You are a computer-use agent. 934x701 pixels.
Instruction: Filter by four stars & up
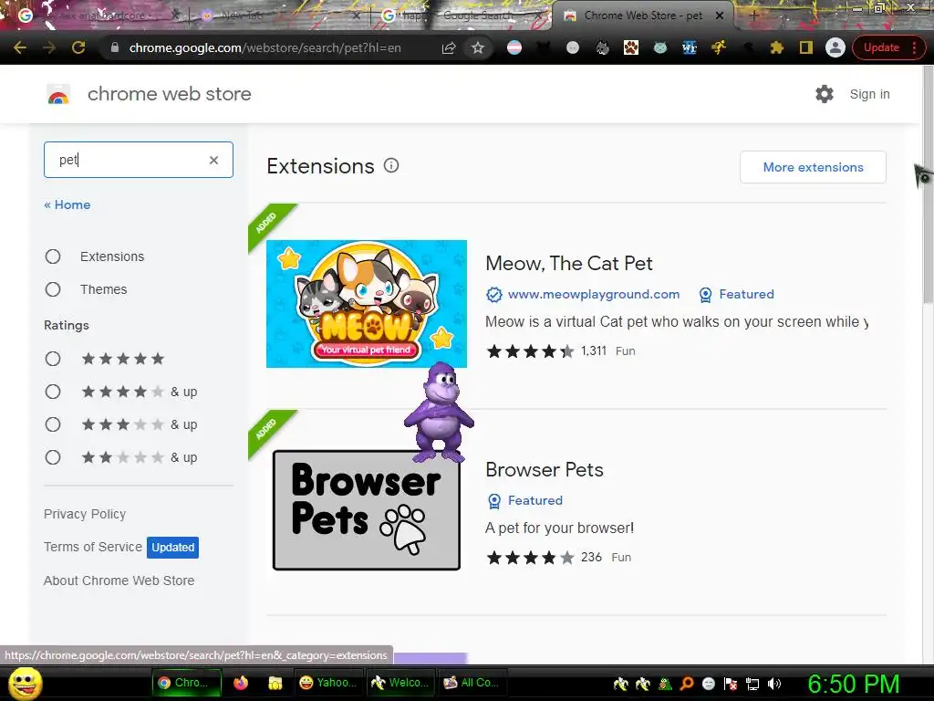tap(53, 391)
